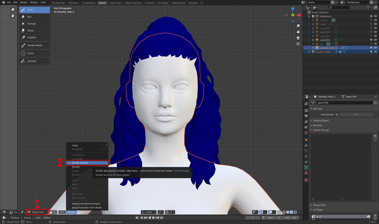The image size is (379, 224).
Task: Click the End frame field
Action: tap(291, 218)
